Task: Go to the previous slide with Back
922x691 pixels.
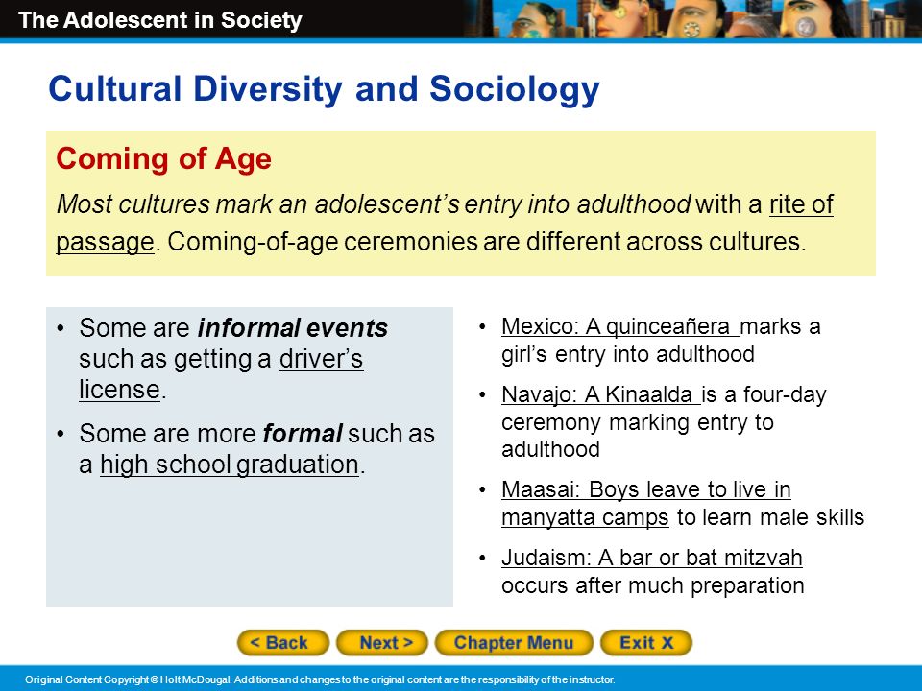Action: pyautogui.click(x=282, y=642)
